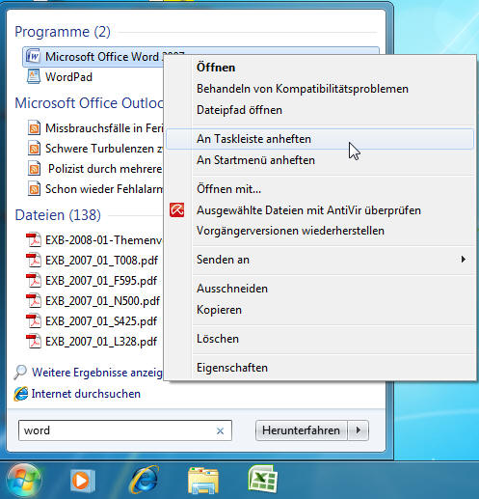
Task: Open the Missbrauchsfälle in Feri result
Action: click(104, 128)
